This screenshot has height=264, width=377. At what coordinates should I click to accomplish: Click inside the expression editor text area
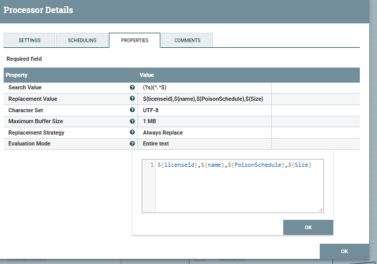pos(238,187)
